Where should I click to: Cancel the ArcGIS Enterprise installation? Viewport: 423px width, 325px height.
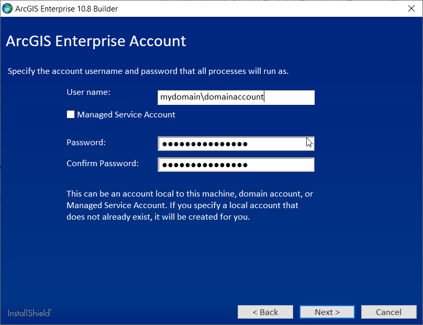pos(388,311)
